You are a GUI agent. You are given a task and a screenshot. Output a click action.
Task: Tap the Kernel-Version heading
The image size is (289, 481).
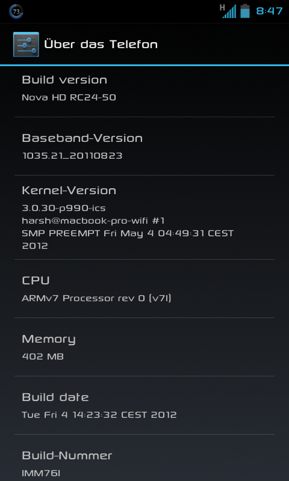pos(69,191)
